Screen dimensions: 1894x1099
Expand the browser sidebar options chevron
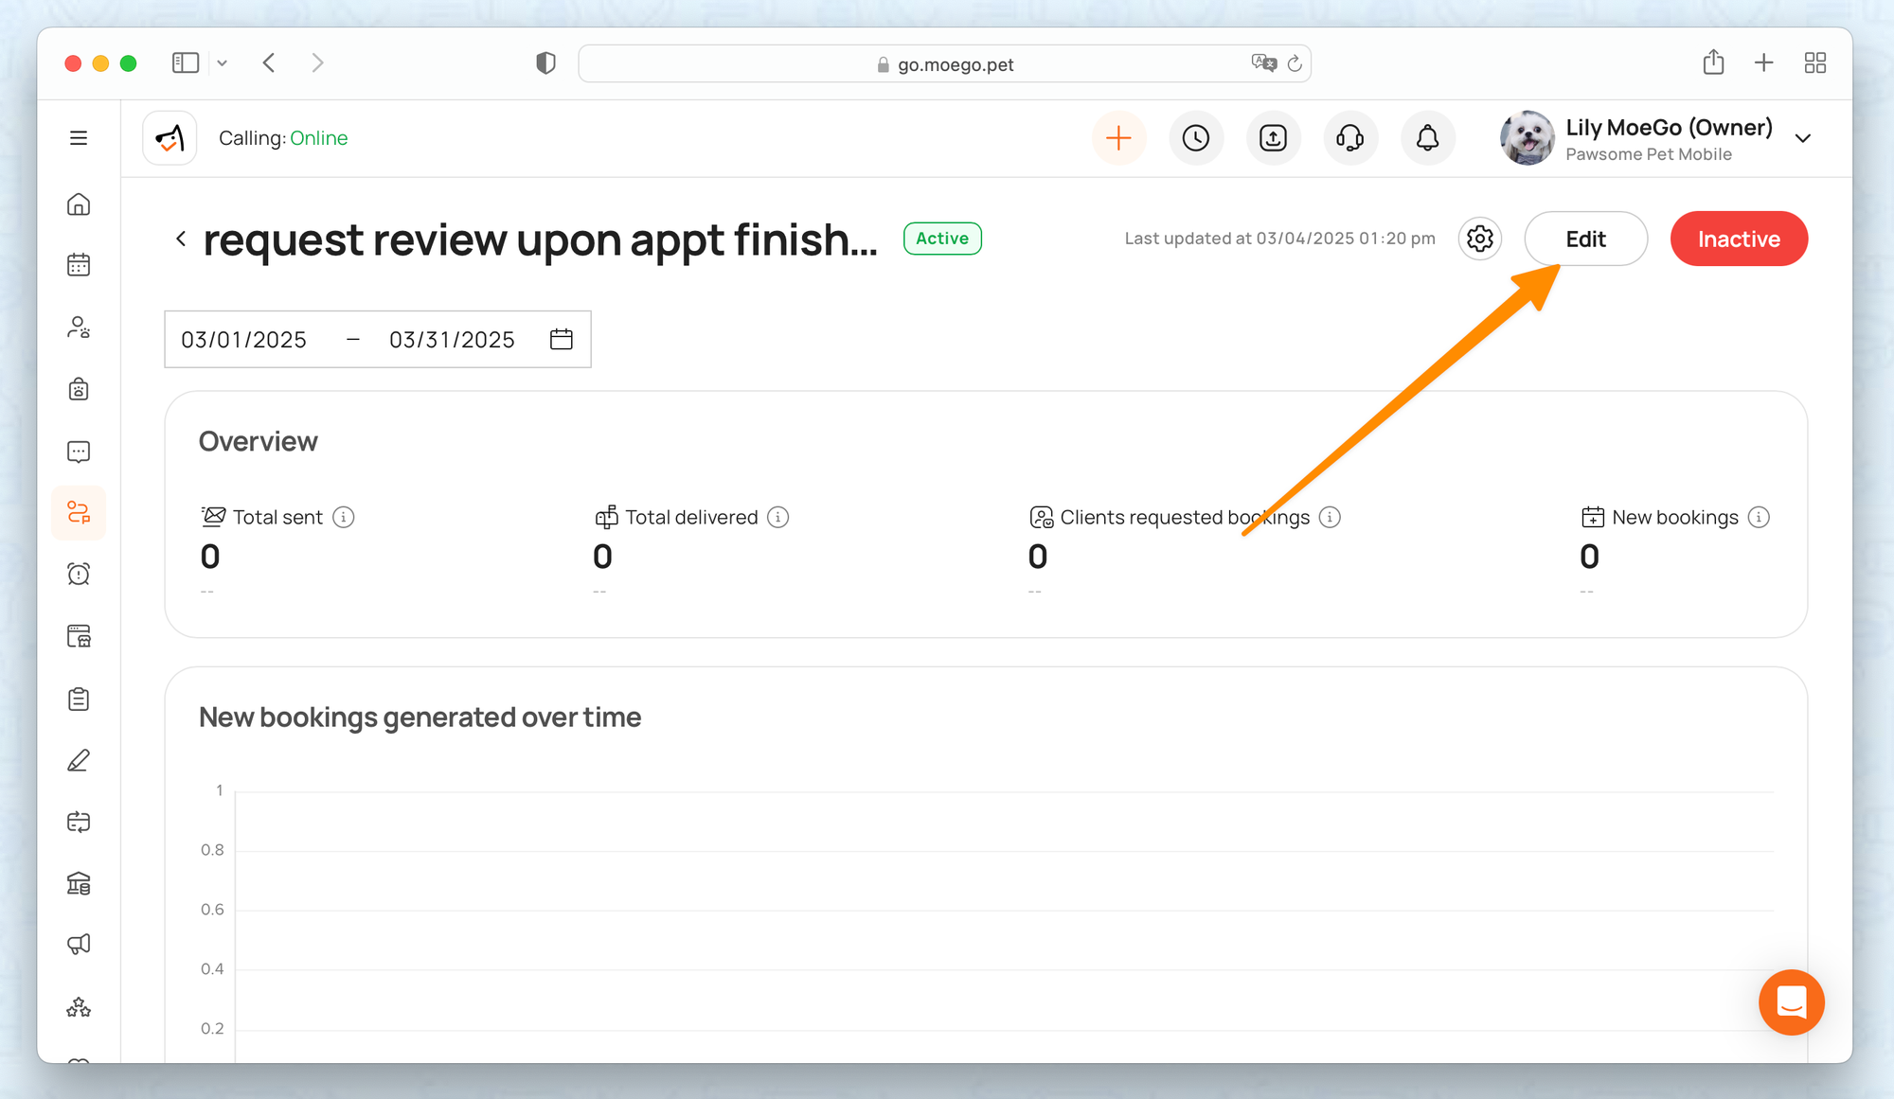pyautogui.click(x=223, y=63)
